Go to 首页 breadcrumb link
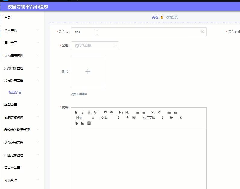 coord(155,17)
